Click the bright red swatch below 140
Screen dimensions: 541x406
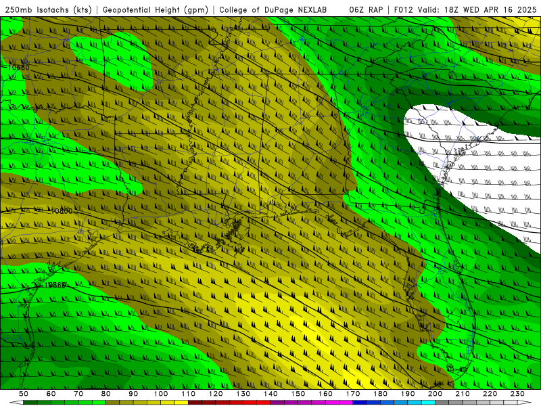click(264, 403)
